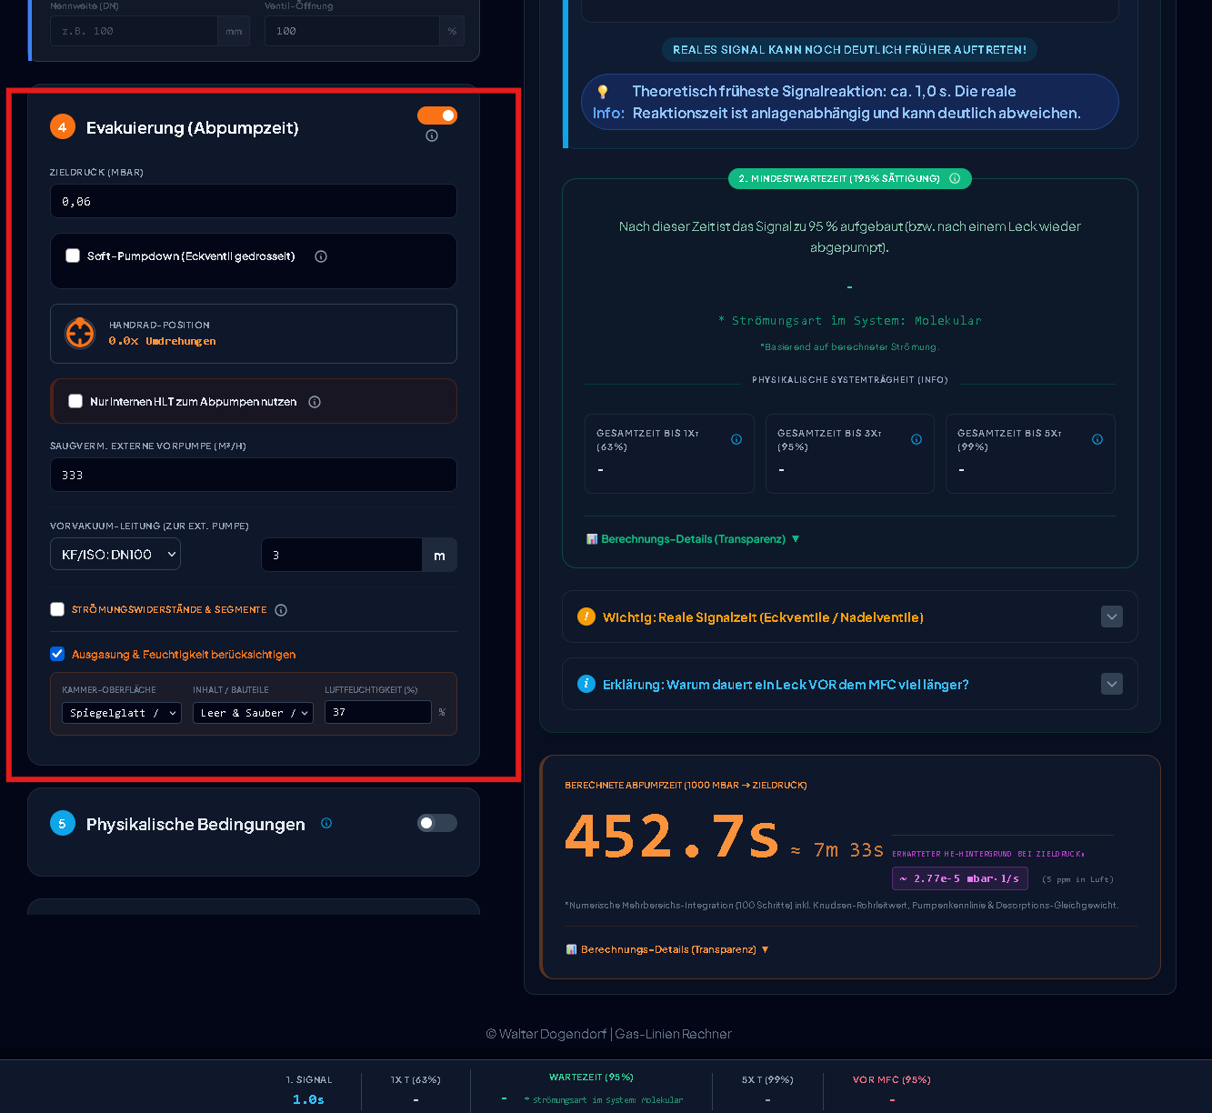Tick Strömungswiderstände & Segmente checkbox
Image resolution: width=1212 pixels, height=1113 pixels.
(x=57, y=609)
